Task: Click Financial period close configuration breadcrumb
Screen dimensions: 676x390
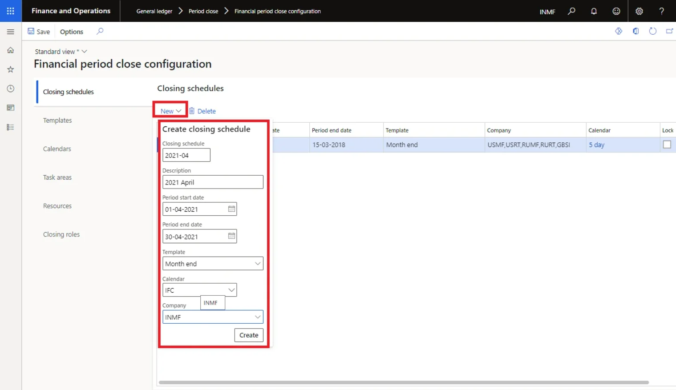Action: pyautogui.click(x=278, y=11)
